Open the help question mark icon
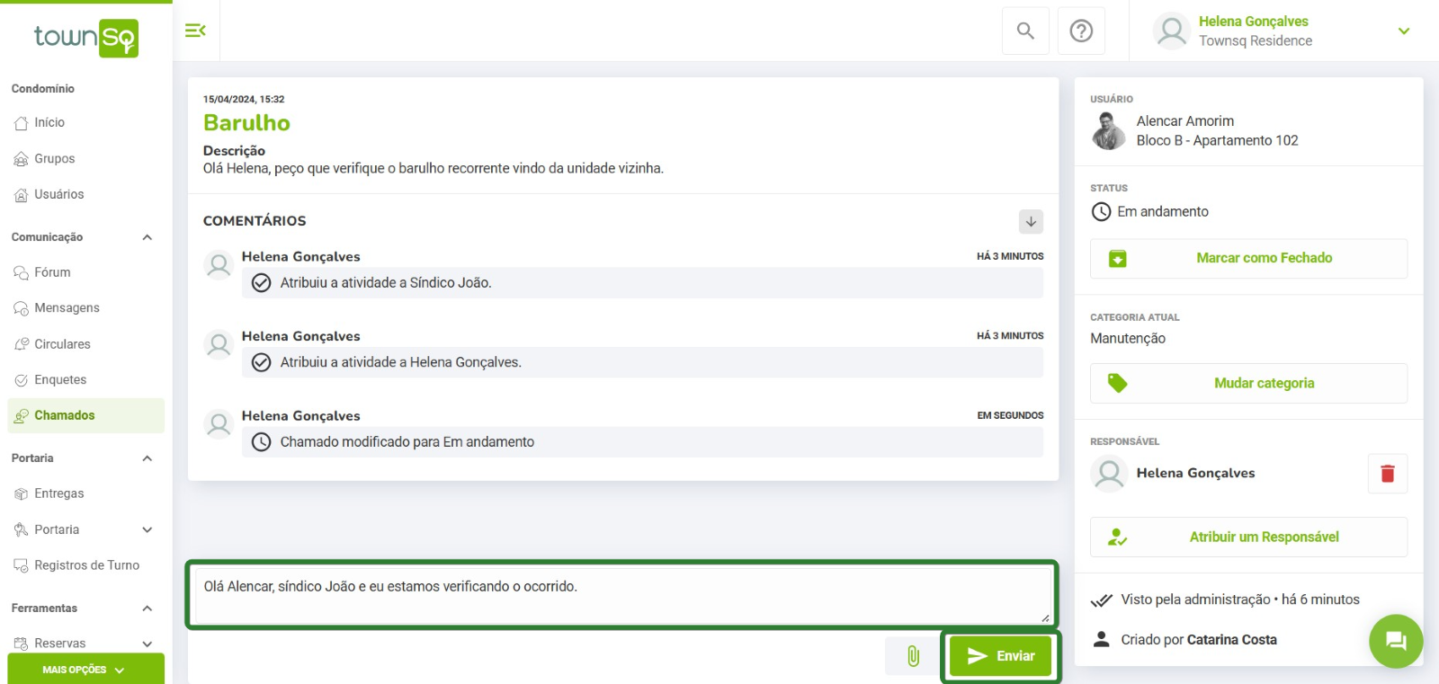Viewport: 1439px width, 684px height. click(1081, 31)
